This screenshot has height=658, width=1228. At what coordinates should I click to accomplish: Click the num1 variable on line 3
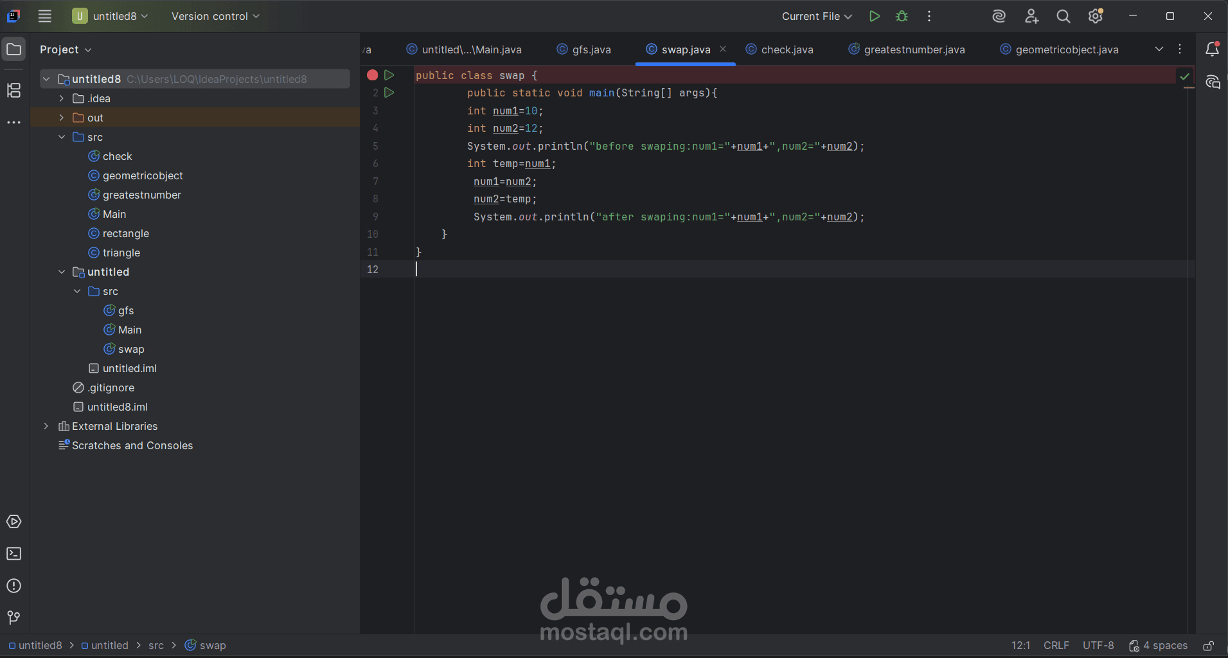tap(505, 111)
